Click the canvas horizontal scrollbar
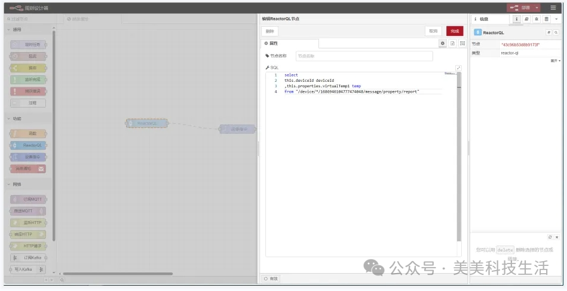This screenshot has height=291, width=567. coord(118,274)
